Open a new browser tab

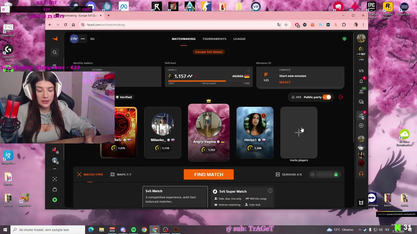click(108, 15)
